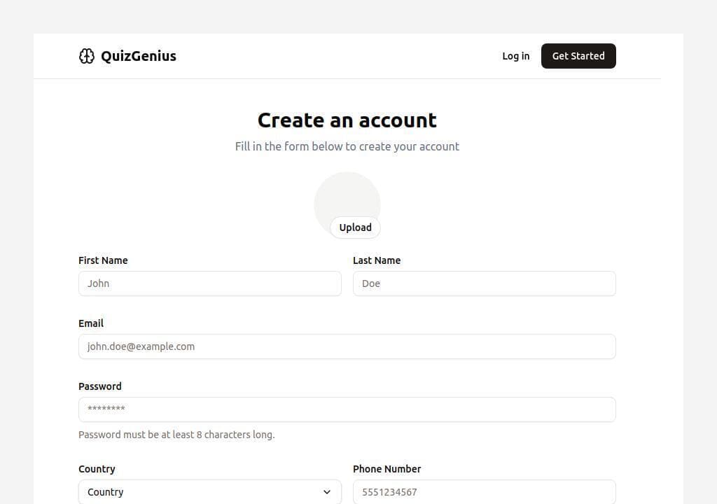Click the chevron arrow in Country selector
The height and width of the screenshot is (504, 717).
tap(326, 492)
